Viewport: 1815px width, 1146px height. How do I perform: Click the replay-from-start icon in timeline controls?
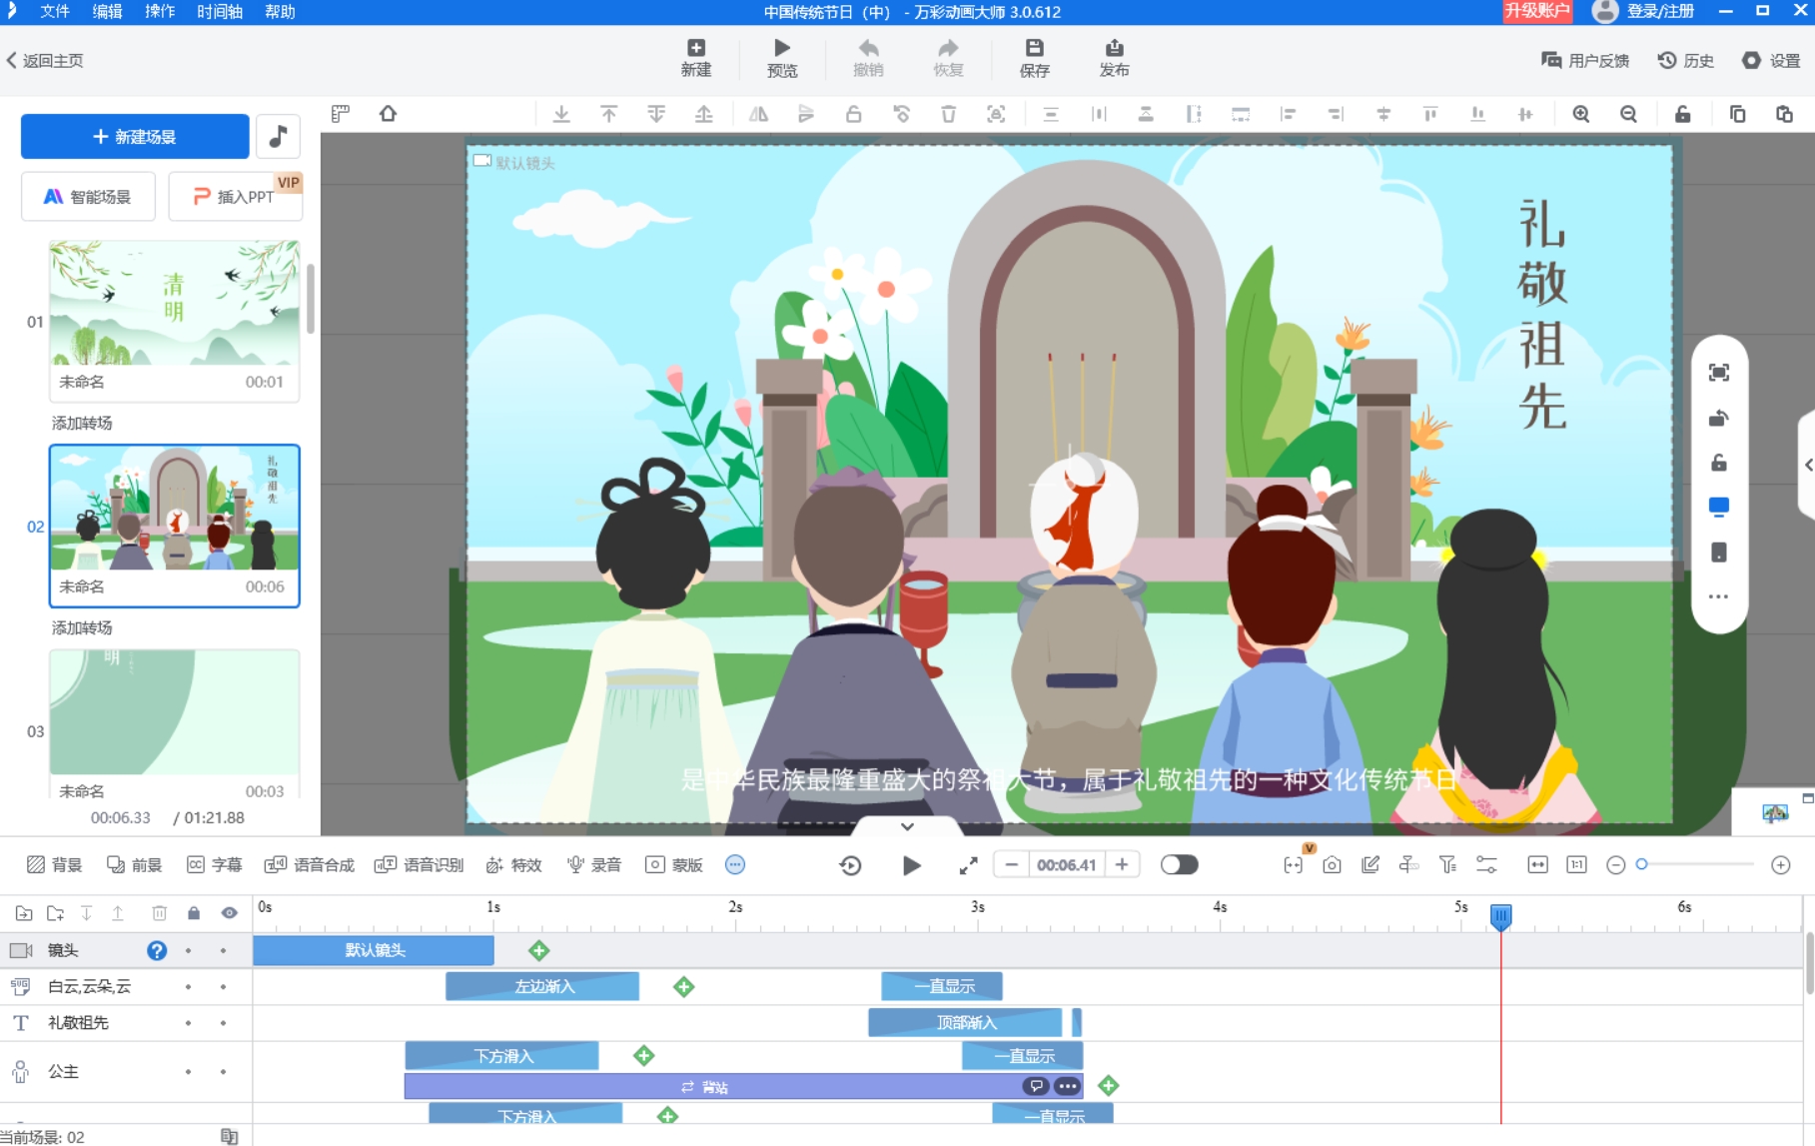click(850, 865)
